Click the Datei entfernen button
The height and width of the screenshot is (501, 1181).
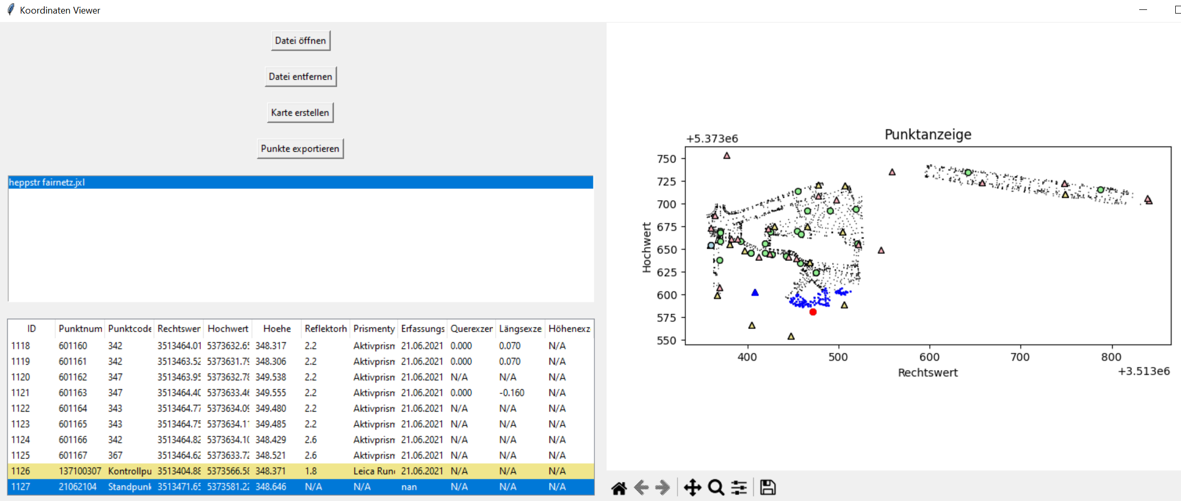click(x=300, y=77)
